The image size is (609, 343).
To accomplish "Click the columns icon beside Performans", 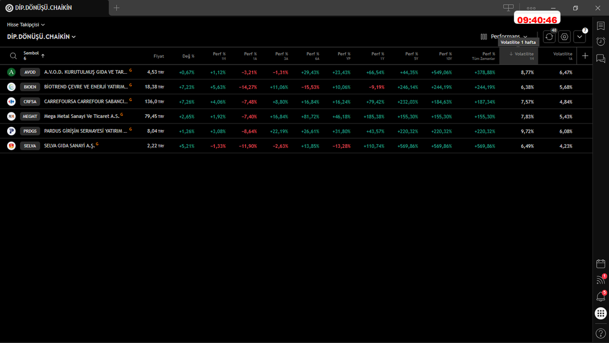I will point(484,37).
